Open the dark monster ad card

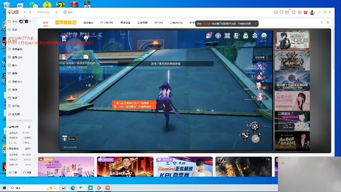click(x=243, y=166)
